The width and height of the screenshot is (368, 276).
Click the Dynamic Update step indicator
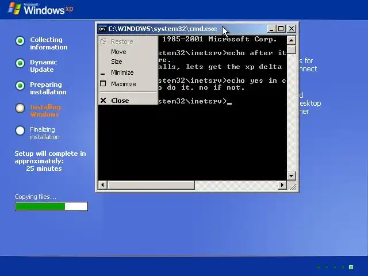(20, 63)
